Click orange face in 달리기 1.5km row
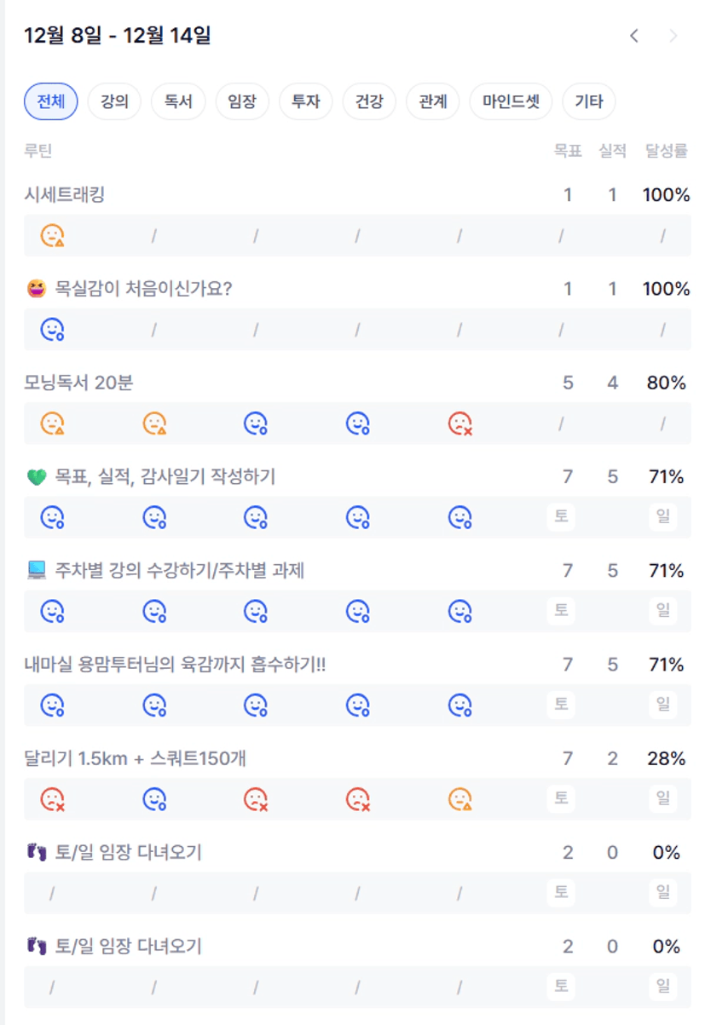705x1025 pixels. coord(460,798)
